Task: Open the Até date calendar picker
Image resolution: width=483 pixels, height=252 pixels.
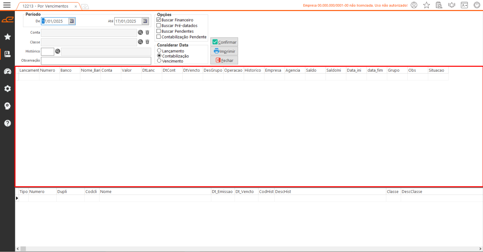Action: coord(145,21)
